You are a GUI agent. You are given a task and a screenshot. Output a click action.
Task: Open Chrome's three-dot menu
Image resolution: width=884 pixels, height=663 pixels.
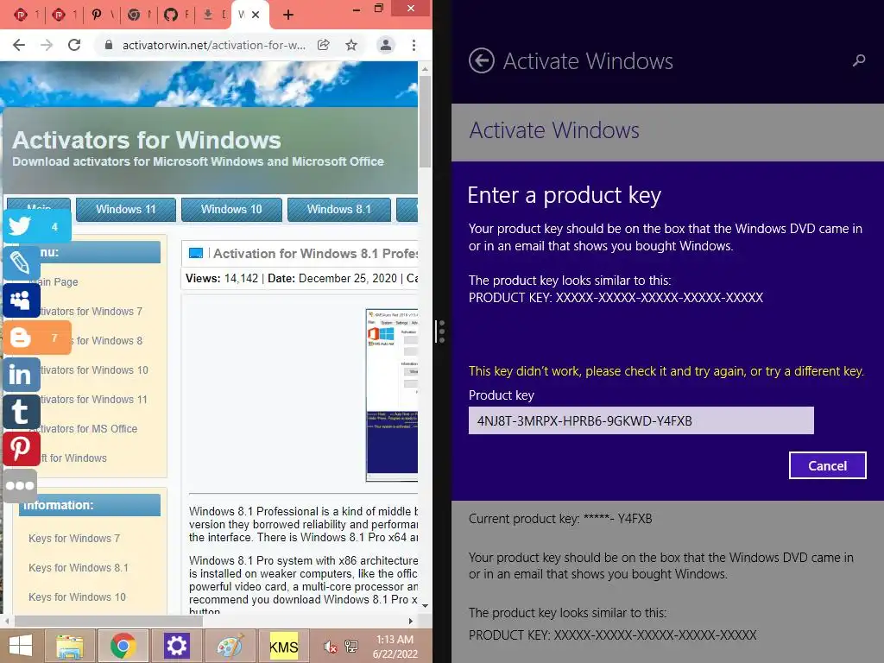(414, 45)
